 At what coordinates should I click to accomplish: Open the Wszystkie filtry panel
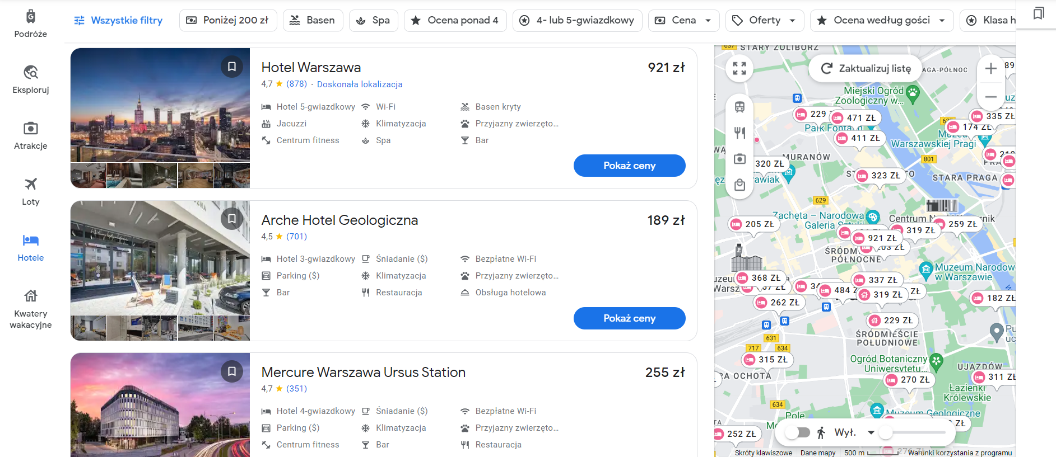118,20
